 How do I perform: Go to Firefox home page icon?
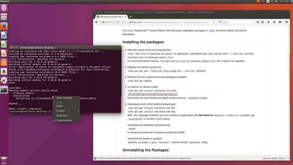coord(274,22)
